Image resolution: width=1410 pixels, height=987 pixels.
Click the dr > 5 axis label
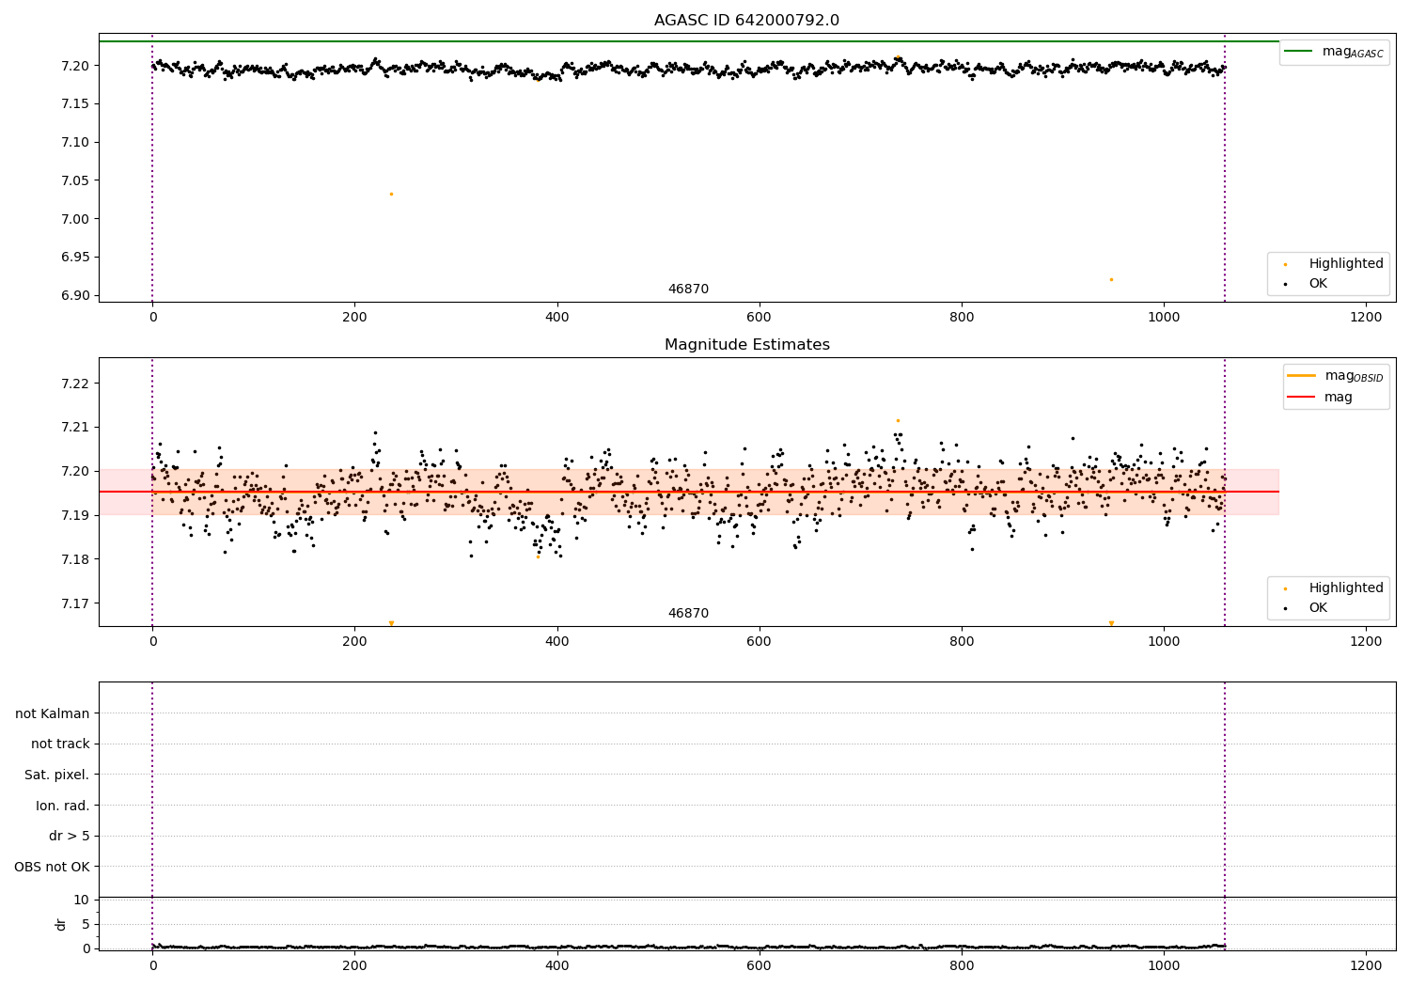pos(70,837)
